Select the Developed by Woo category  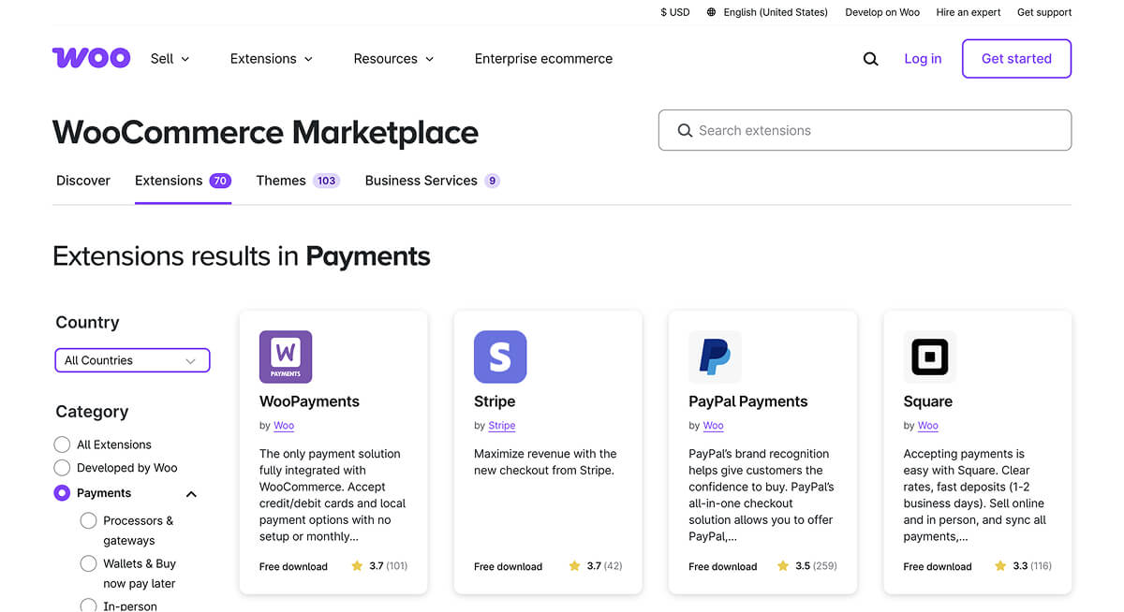[x=62, y=468]
